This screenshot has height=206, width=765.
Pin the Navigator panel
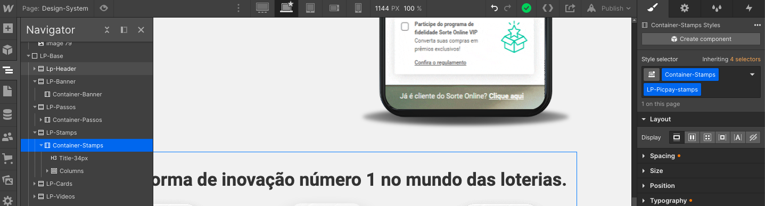pyautogui.click(x=124, y=30)
